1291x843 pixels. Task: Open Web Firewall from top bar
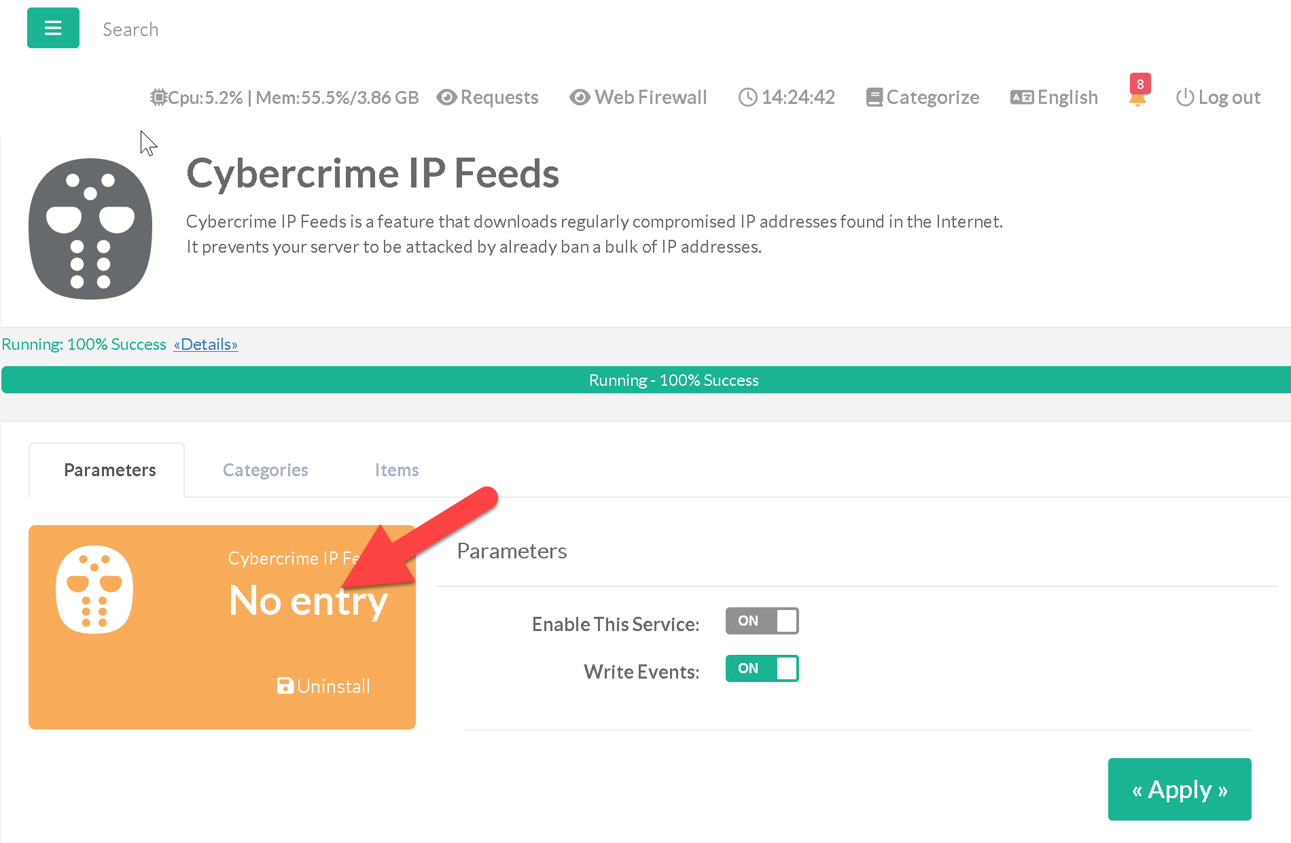coord(638,98)
